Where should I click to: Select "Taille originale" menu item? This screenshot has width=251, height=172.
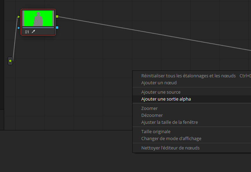click(156, 131)
